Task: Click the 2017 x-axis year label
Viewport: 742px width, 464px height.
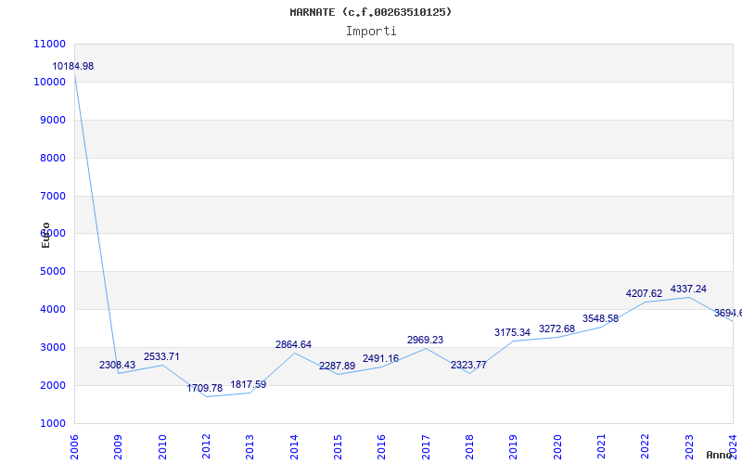Action: click(x=426, y=447)
